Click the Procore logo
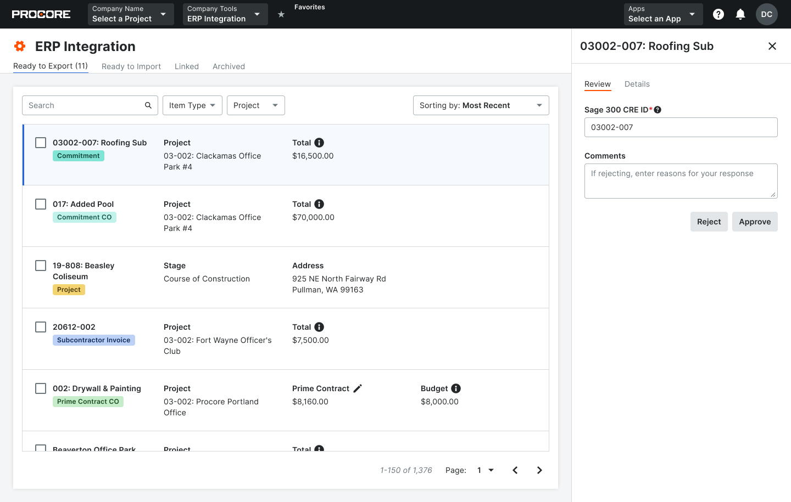This screenshot has height=502, width=791. pos(41,14)
